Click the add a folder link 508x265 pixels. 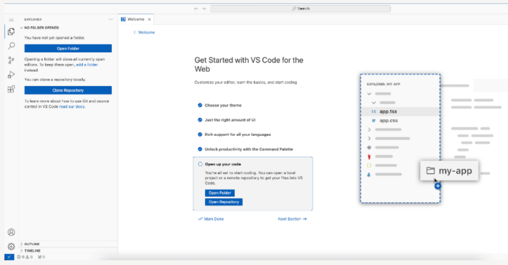click(x=86, y=65)
